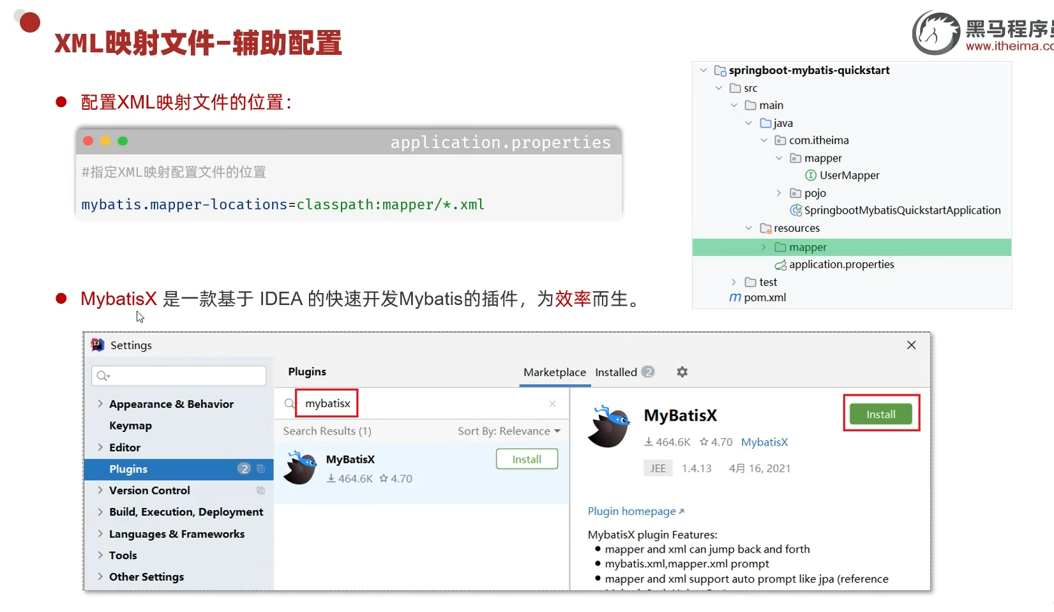Click the highlighted mapper folder icon under resources
This screenshot has width=1054, height=612.
tap(780, 248)
